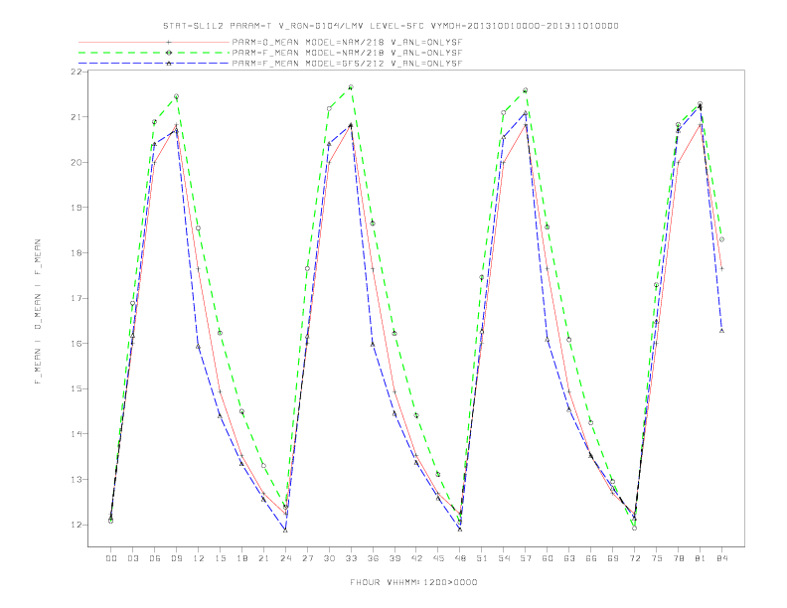Image resolution: width=787 pixels, height=608 pixels.
Task: Click the blue dashed line legend sample
Action: [154, 64]
